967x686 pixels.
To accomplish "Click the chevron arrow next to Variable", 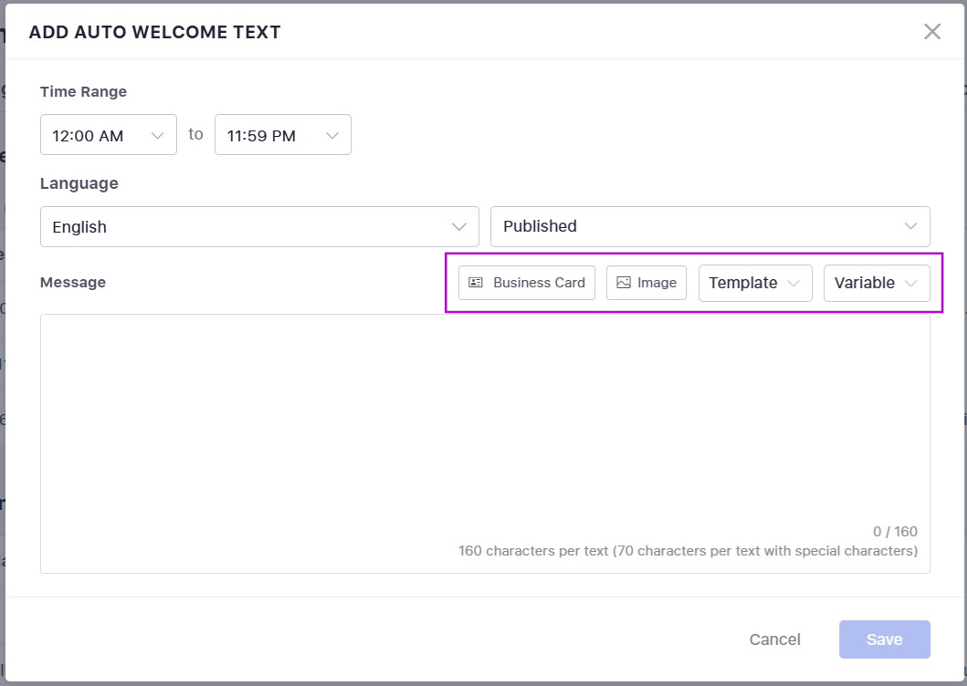I will [910, 283].
